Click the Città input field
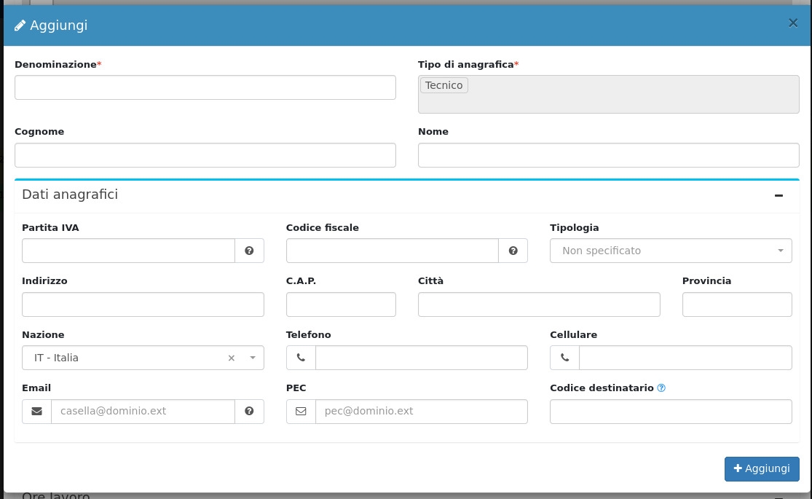Image resolution: width=812 pixels, height=499 pixels. (539, 304)
